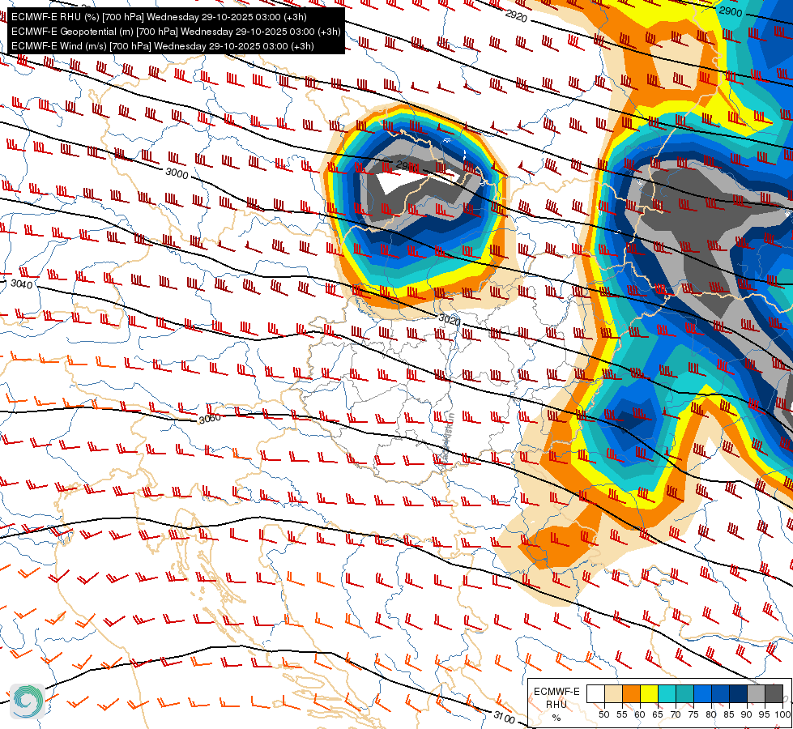Click the Wind 700 hPa title line
Screen dimensions: 793x729
pos(162,46)
